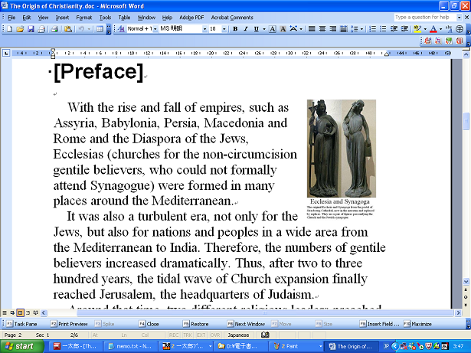Open the Format menu
The height and width of the screenshot is (353, 471).
pos(84,17)
